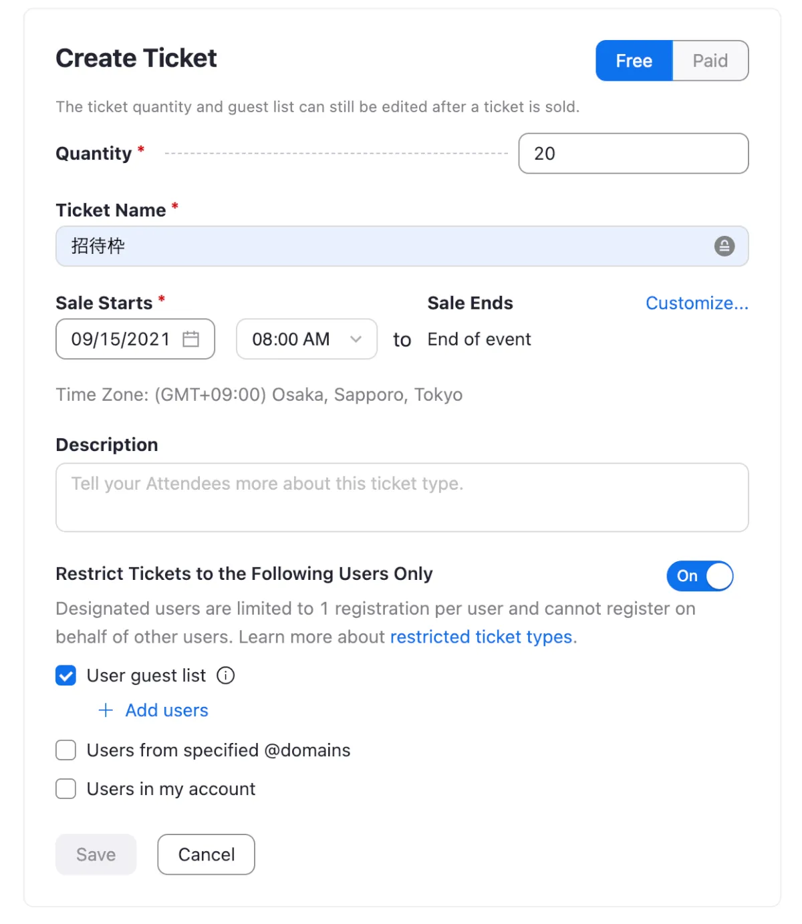802x924 pixels.
Task: Open the Sale Starts date picker field
Action: pos(120,339)
